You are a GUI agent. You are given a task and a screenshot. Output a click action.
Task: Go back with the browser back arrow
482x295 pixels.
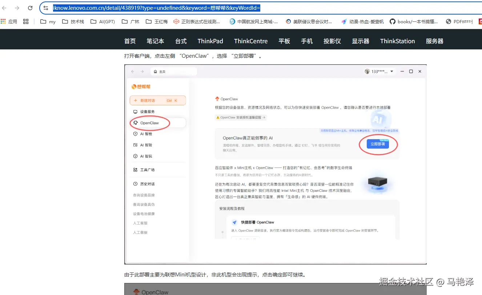(x=4, y=8)
